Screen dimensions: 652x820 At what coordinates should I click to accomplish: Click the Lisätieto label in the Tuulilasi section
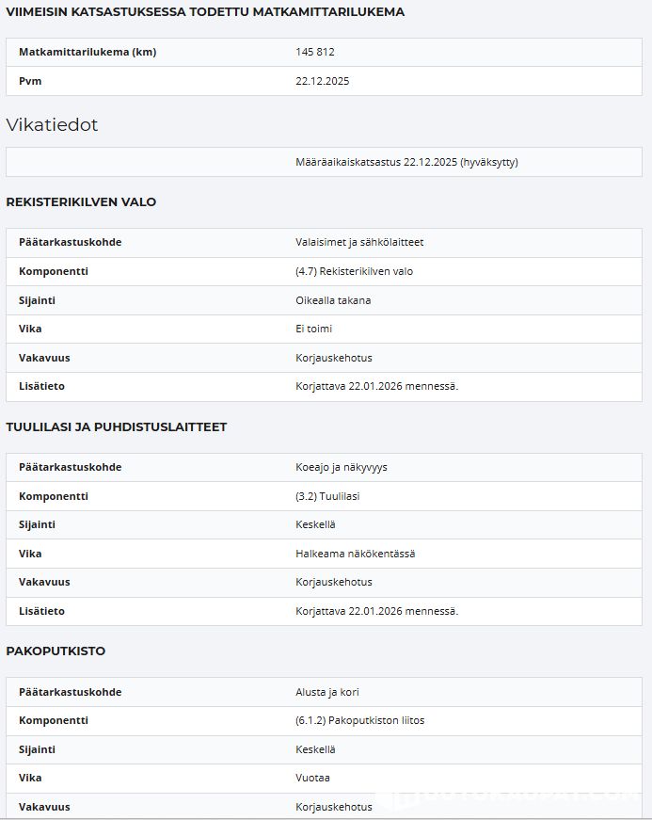click(41, 611)
